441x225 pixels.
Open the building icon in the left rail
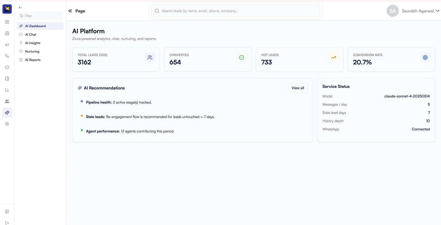point(7,33)
